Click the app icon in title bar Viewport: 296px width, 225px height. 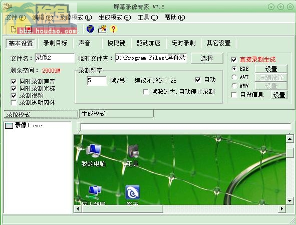(x=8, y=7)
